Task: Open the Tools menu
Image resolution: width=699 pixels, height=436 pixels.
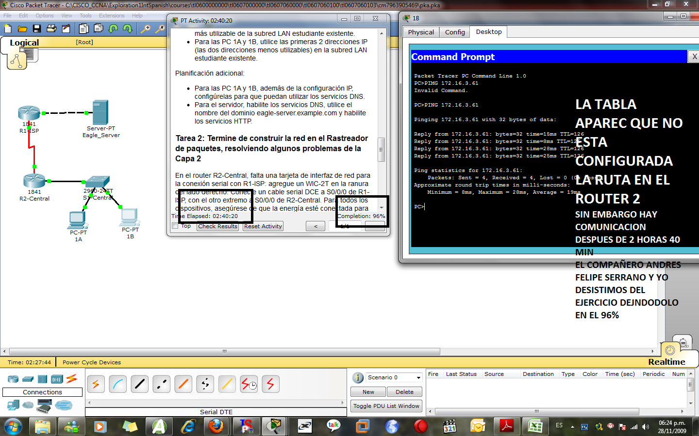Action: tap(85, 16)
